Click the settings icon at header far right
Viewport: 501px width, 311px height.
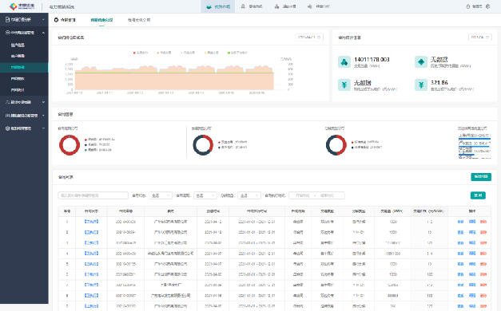tap(487, 6)
